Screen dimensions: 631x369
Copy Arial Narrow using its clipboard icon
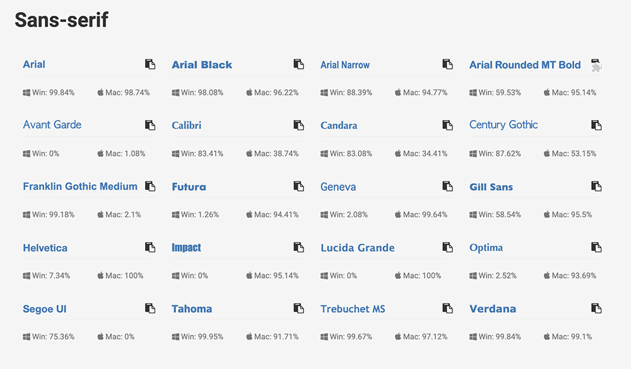447,64
